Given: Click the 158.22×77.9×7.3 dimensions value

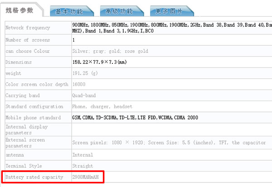Looking at the screenshot, I should pyautogui.click(x=99, y=62).
